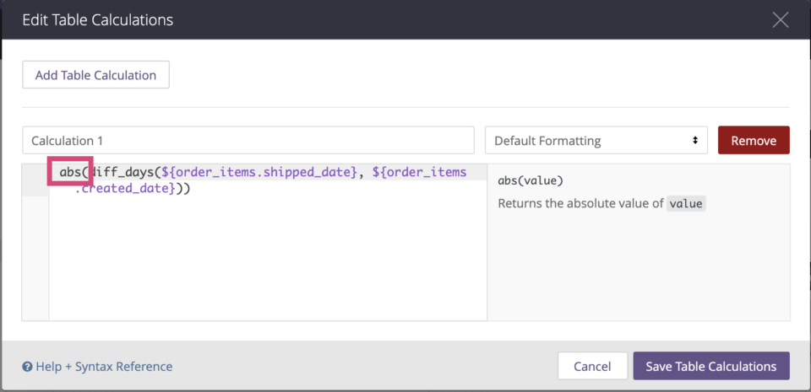This screenshot has height=392, width=811.
Task: Click the Add Table Calculation button
Action: point(95,75)
